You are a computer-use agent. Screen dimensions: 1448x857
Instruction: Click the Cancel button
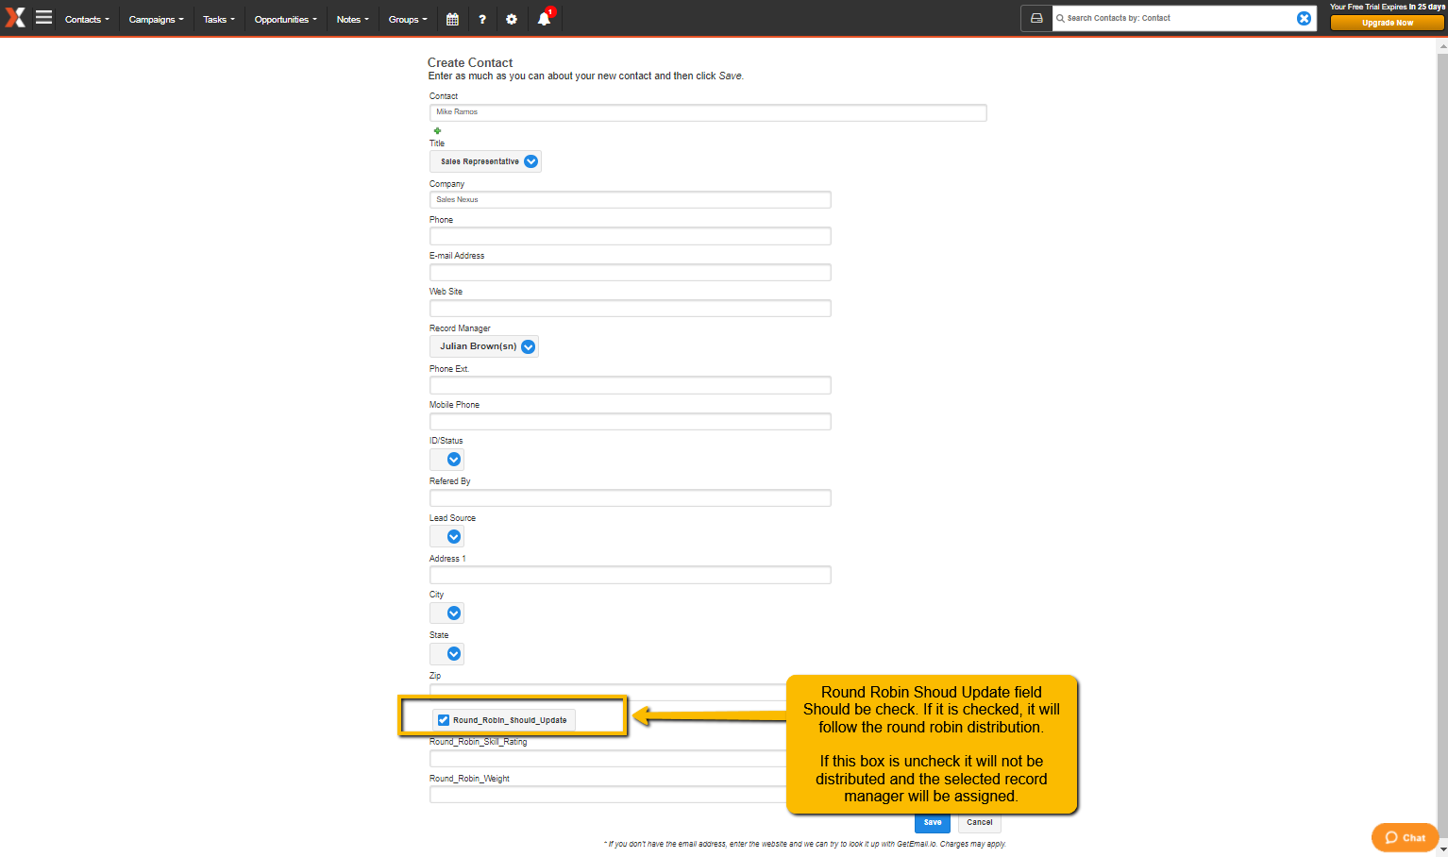tap(979, 822)
